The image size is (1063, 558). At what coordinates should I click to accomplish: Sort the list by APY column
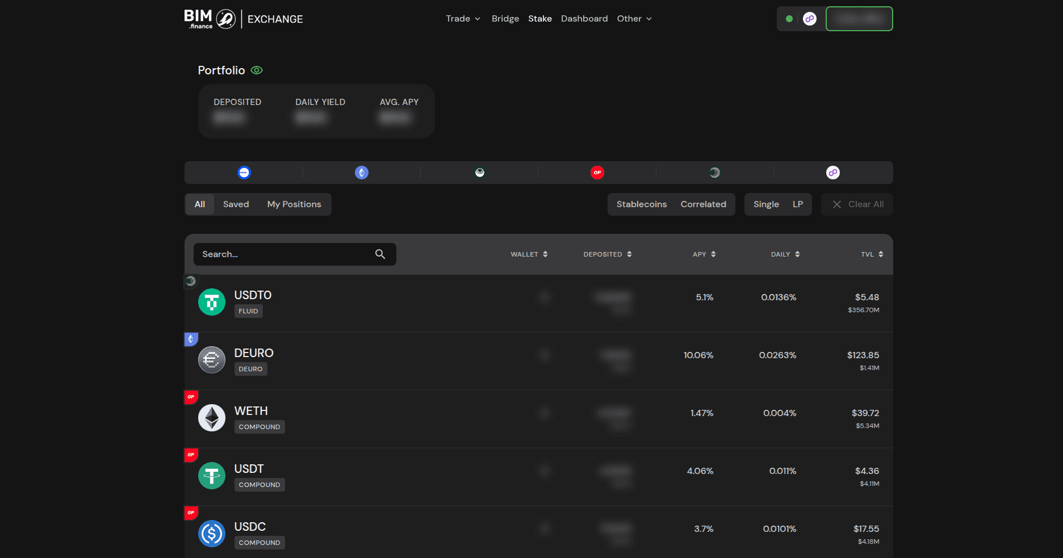(704, 254)
